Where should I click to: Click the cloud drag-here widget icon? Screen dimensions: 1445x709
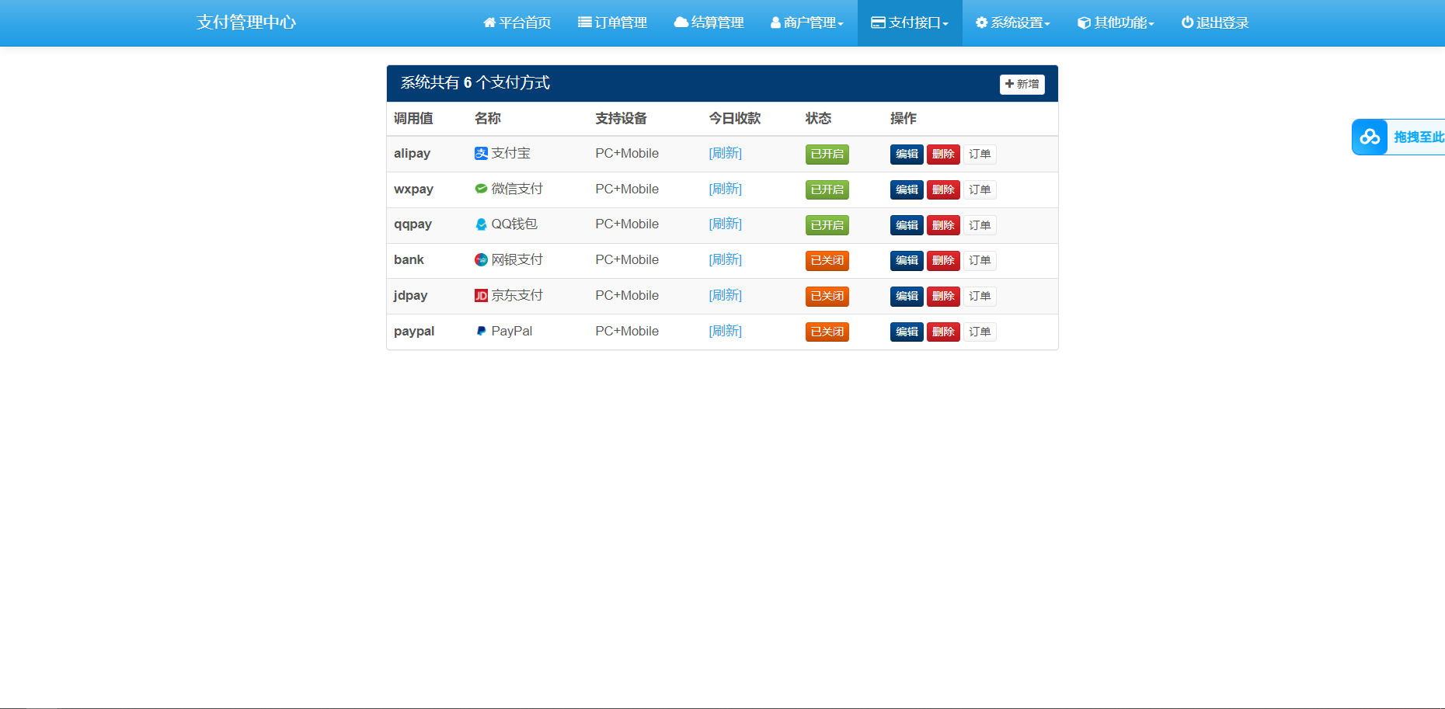(x=1370, y=137)
